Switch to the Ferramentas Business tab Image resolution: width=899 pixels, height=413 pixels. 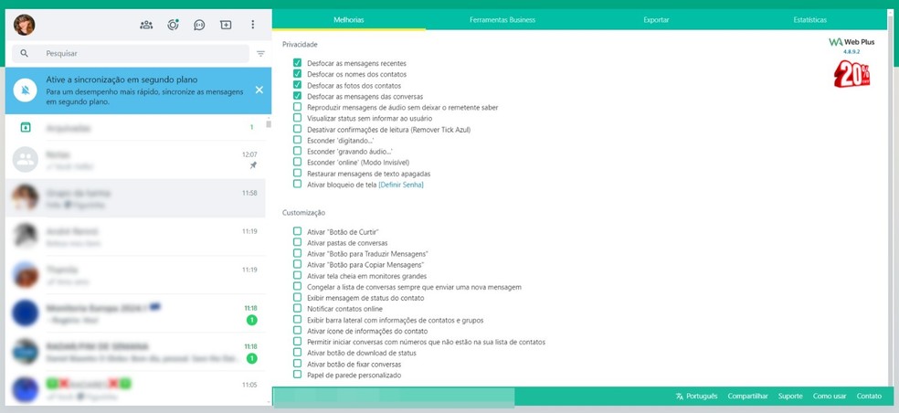(x=502, y=19)
